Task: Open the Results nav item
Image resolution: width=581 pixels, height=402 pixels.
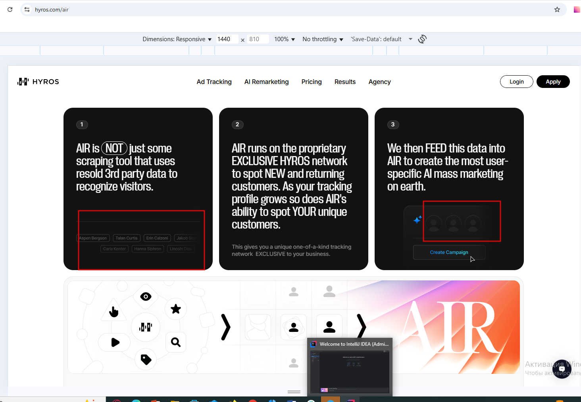Action: tap(345, 82)
